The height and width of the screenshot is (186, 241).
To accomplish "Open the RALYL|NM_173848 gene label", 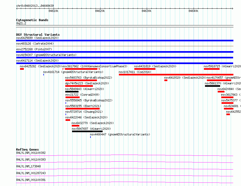I will (x=28, y=166).
